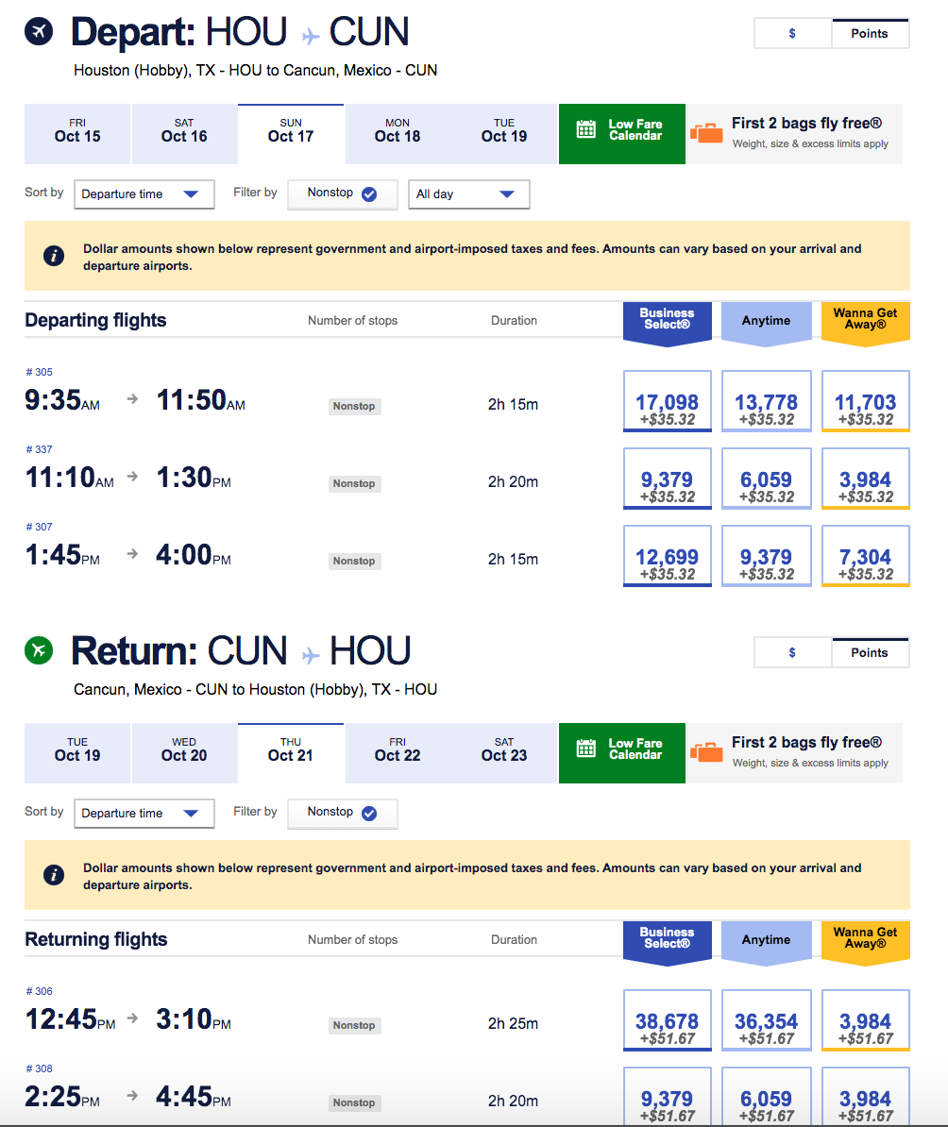Open the return Sort by Departure time dropdown
The height and width of the screenshot is (1127, 948).
[144, 814]
